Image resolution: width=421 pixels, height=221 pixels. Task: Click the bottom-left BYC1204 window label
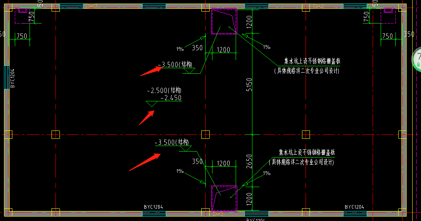[153, 207]
